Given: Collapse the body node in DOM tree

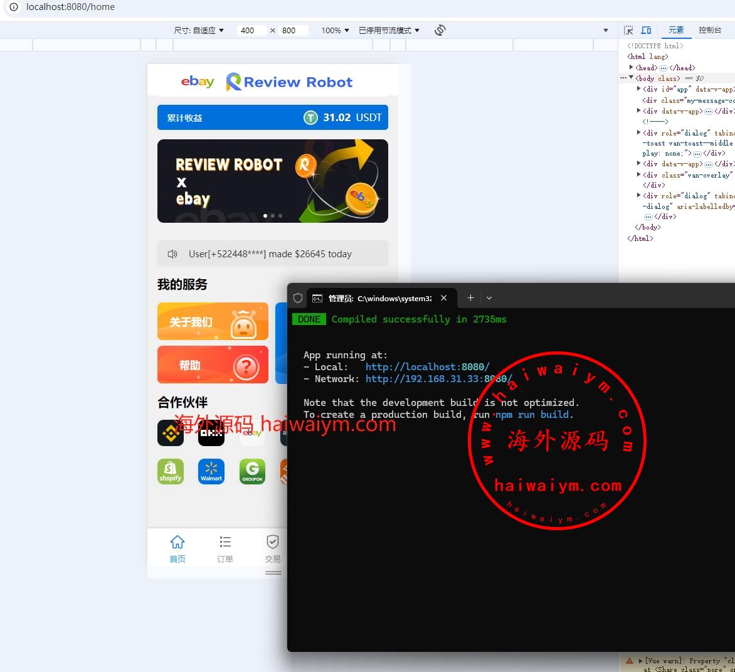Looking at the screenshot, I should coord(632,78).
